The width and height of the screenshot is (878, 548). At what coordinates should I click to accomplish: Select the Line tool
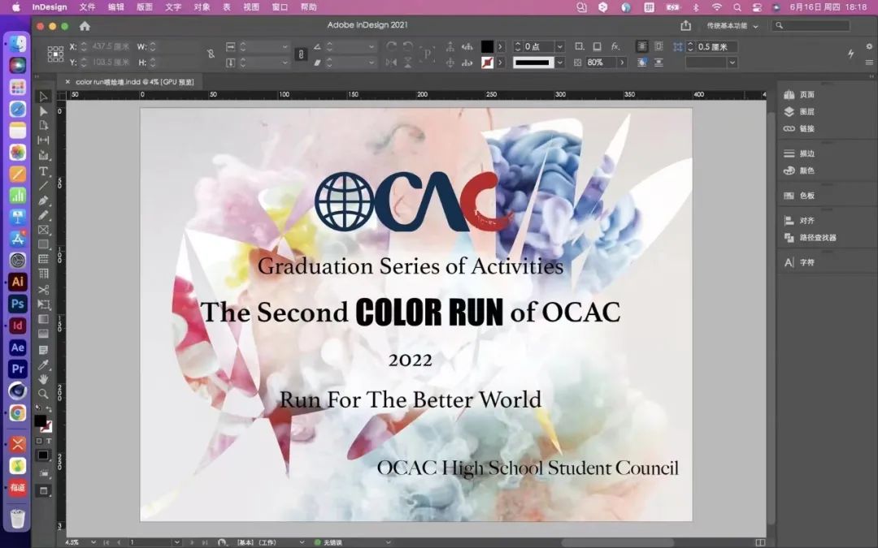[x=43, y=186]
